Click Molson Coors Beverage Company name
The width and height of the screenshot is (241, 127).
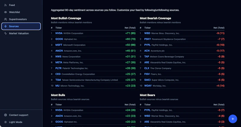coord(167,57)
